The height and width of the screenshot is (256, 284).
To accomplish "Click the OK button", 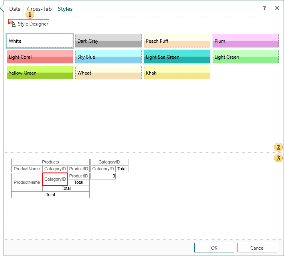I will tap(214, 248).
